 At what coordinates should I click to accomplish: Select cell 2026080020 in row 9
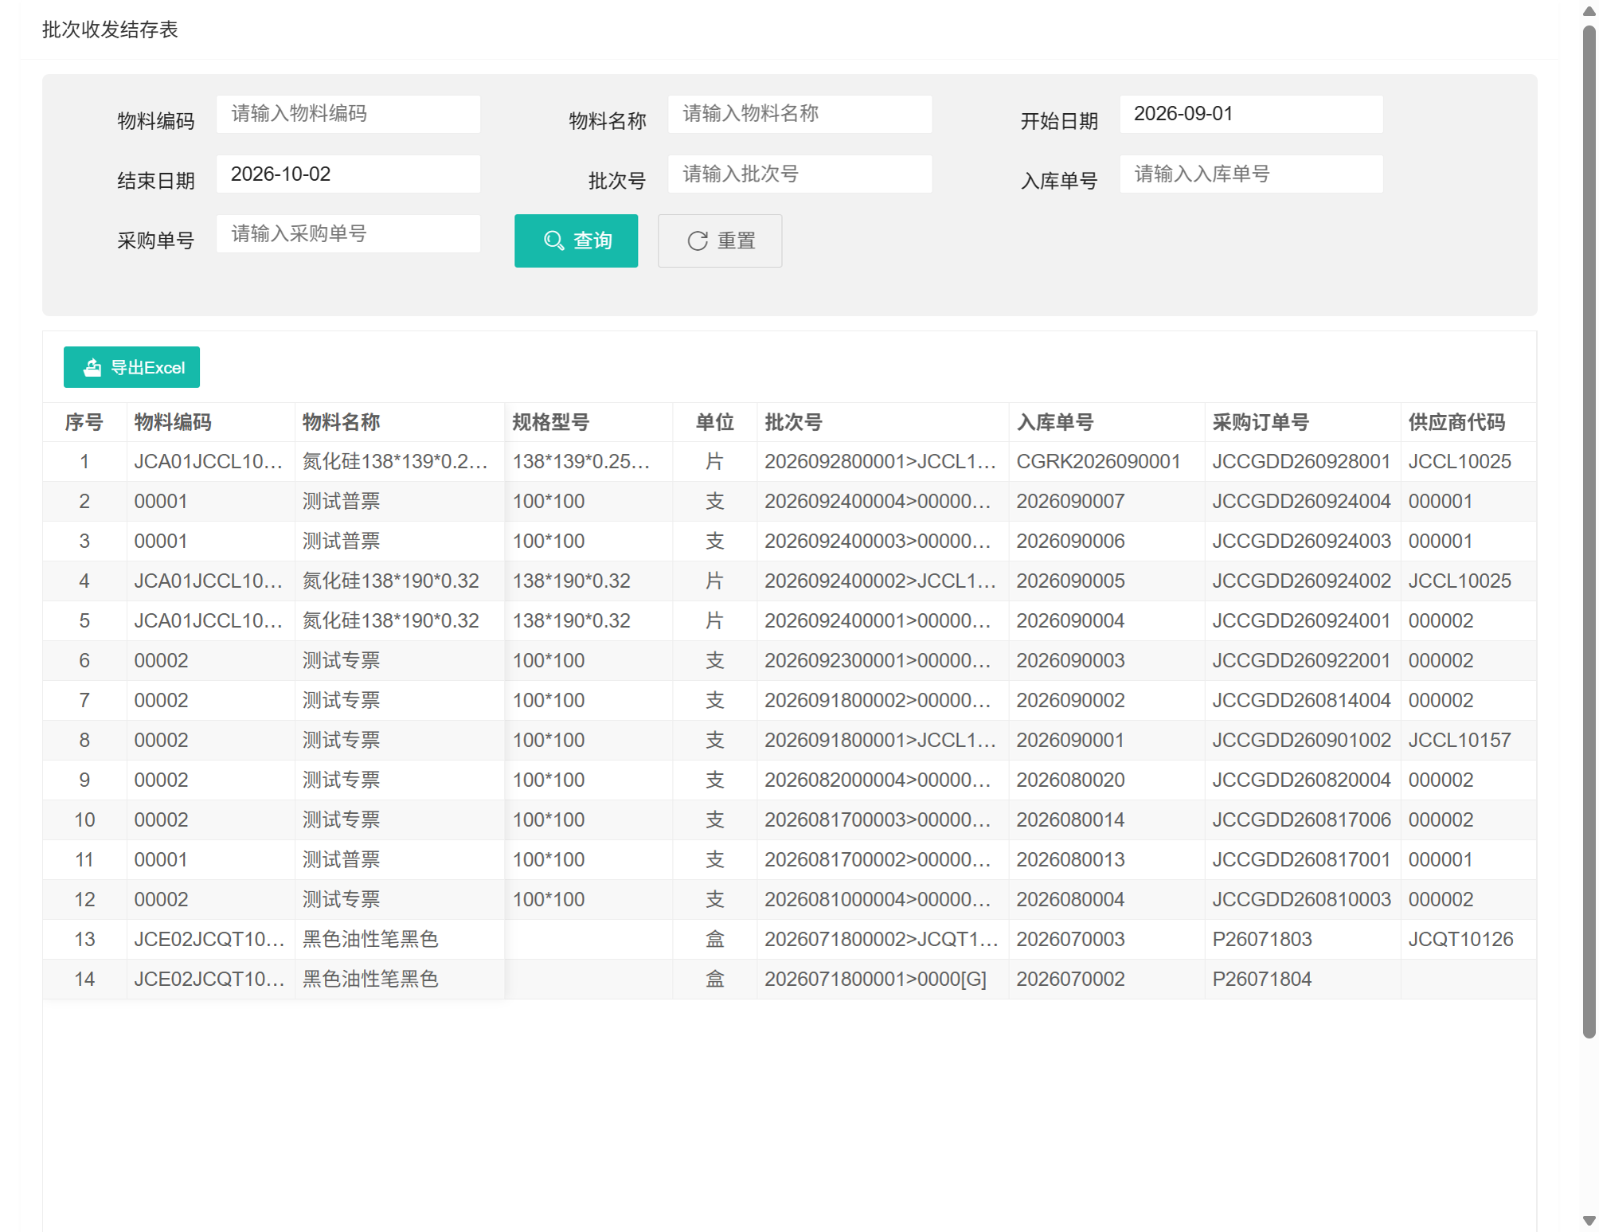(x=1106, y=780)
